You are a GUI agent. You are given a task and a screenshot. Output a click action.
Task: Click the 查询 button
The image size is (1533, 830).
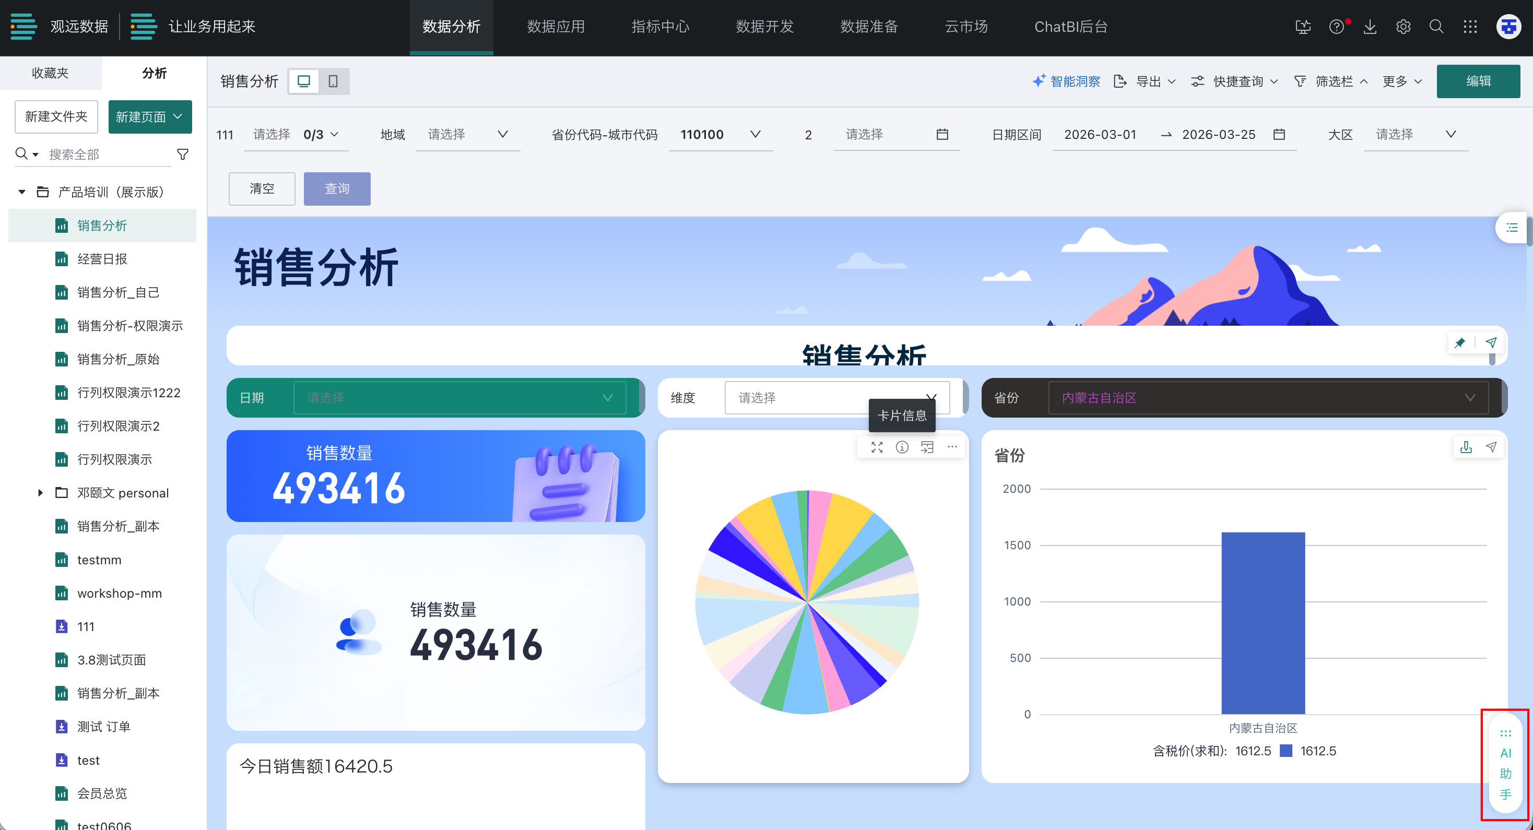pos(337,188)
